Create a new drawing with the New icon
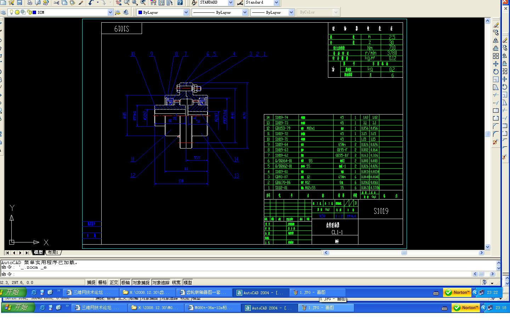This screenshot has width=510, height=319. pyautogui.click(x=3, y=2)
